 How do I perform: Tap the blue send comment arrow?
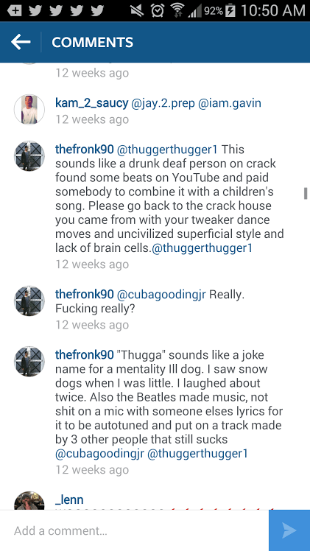[289, 530]
